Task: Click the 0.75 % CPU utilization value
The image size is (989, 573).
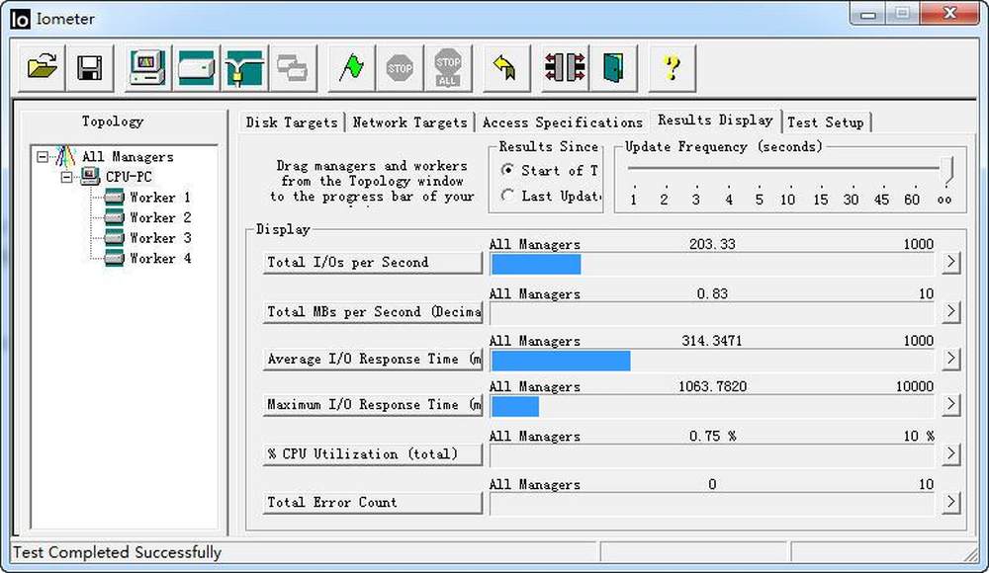Action: [712, 436]
